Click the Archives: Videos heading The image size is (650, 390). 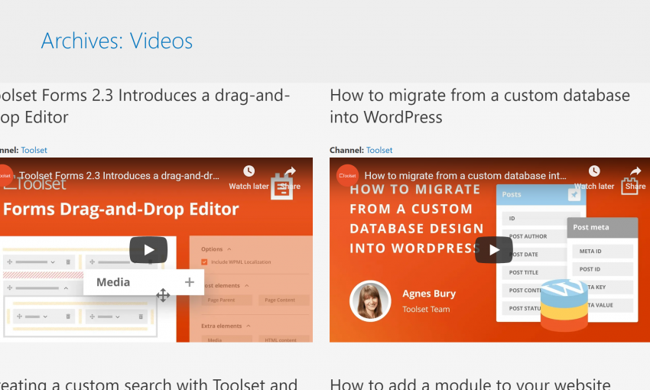(117, 41)
